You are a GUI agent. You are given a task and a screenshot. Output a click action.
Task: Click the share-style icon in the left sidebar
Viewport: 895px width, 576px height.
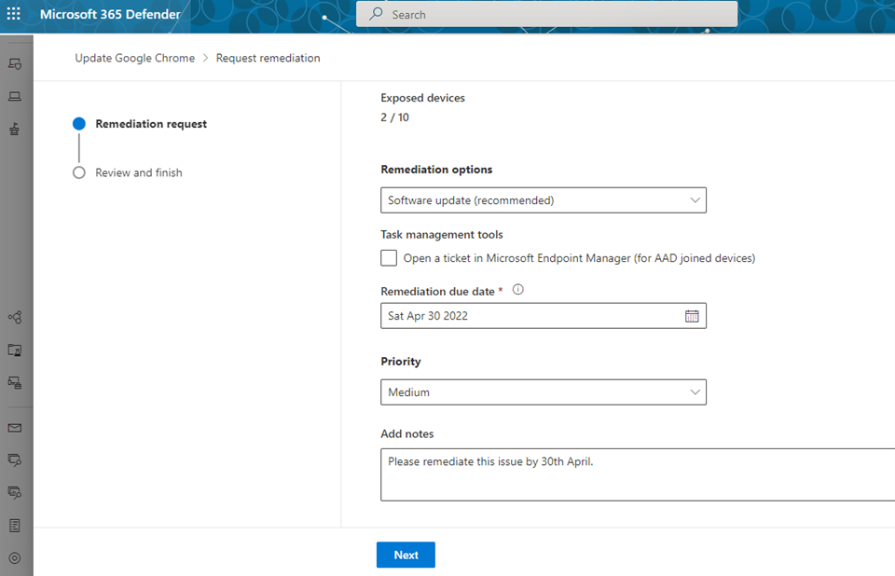point(14,317)
